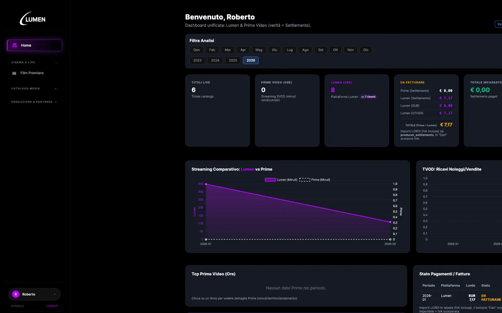Click the Lumen data point at 2026-02
Image resolution: width=502 pixels, height=313 pixels.
390,222
